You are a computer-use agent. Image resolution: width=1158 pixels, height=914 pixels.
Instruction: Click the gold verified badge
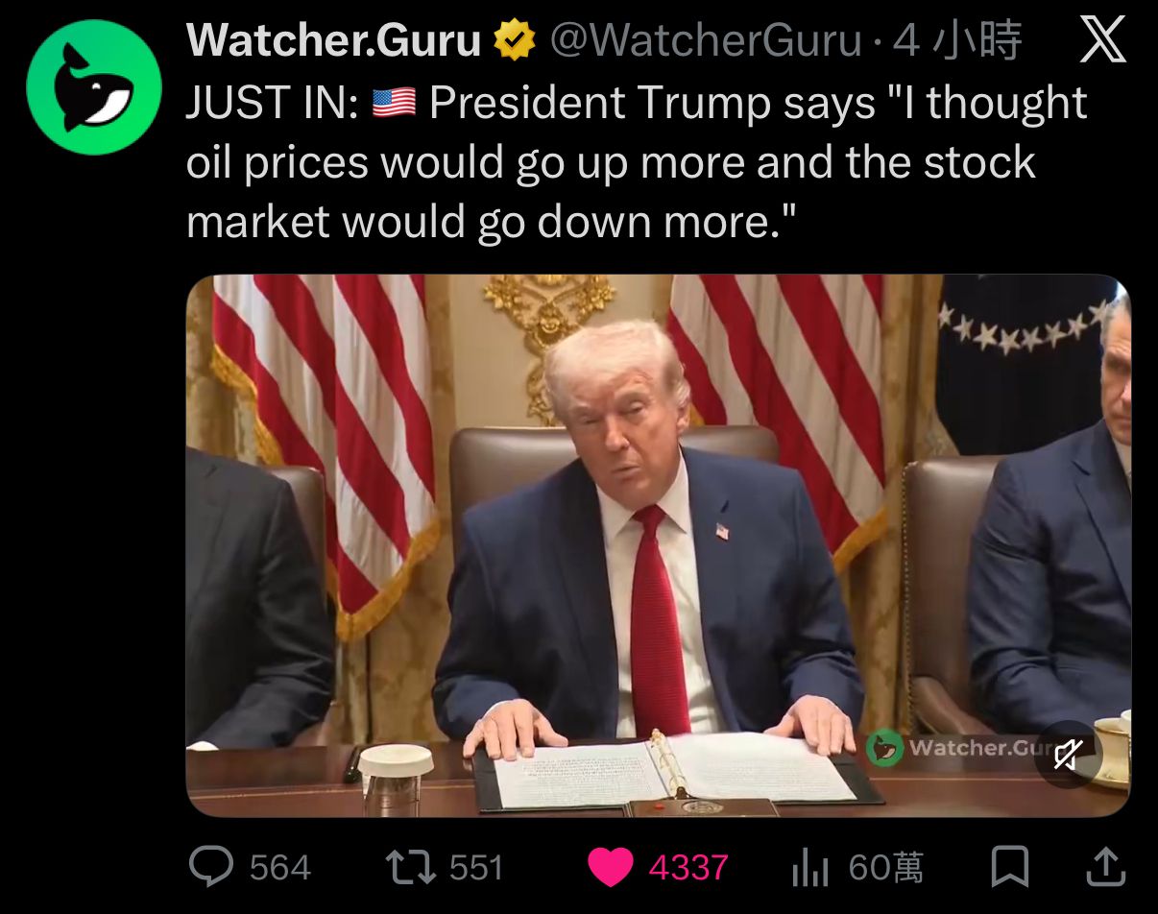[x=515, y=40]
